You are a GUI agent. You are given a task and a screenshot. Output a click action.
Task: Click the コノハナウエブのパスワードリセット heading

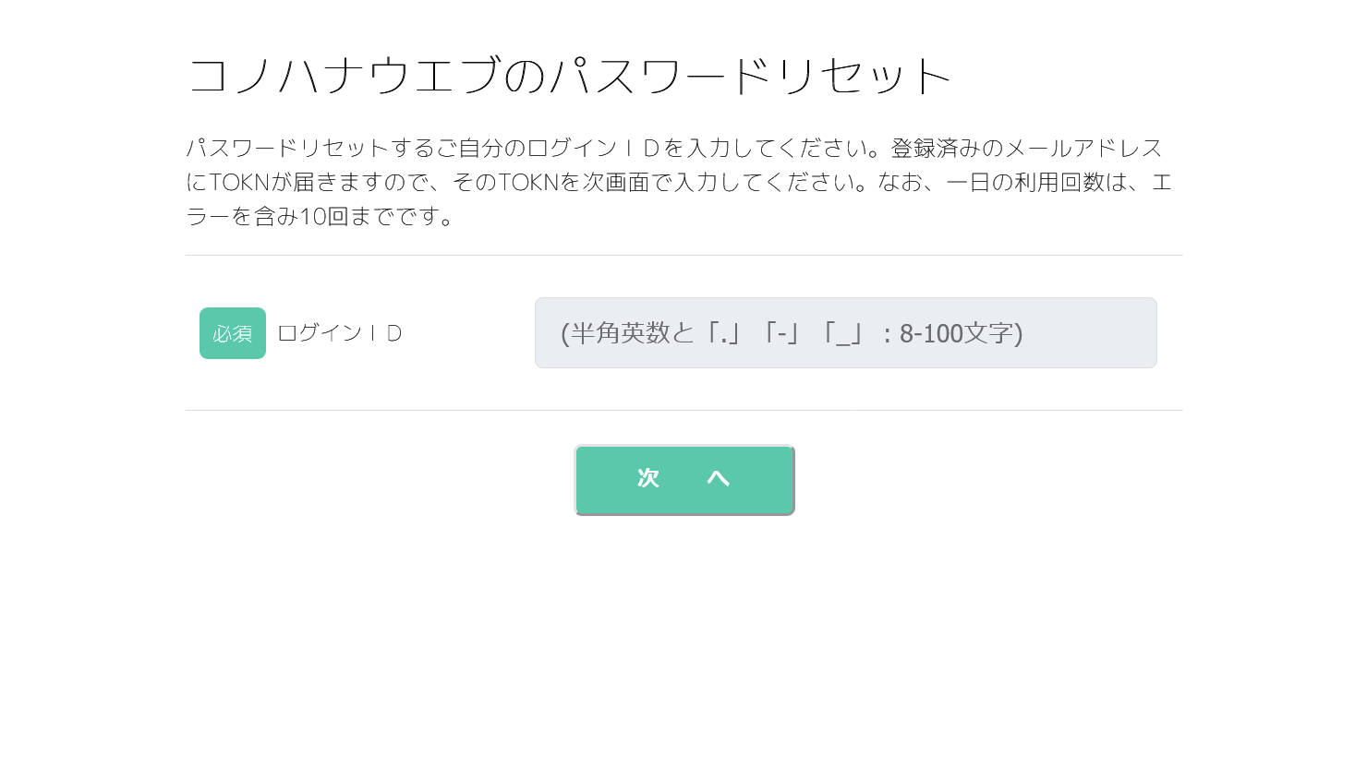click(569, 76)
